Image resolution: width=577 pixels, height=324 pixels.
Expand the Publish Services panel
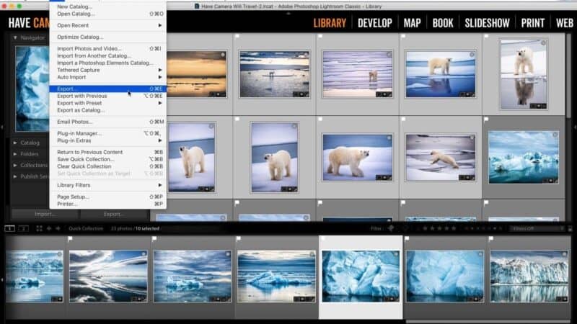[15, 176]
